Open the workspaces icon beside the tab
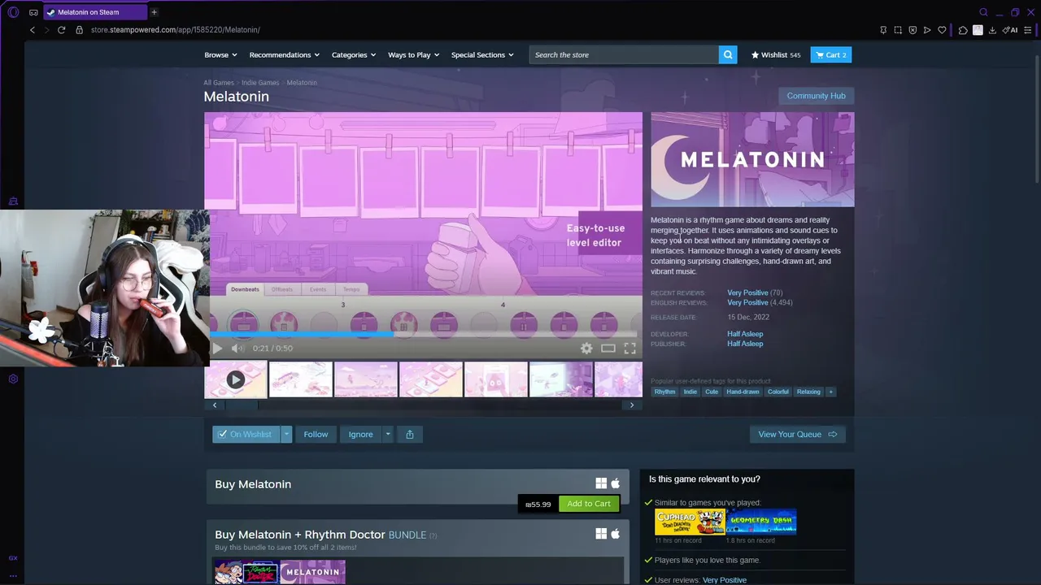1041x585 pixels. [x=33, y=12]
